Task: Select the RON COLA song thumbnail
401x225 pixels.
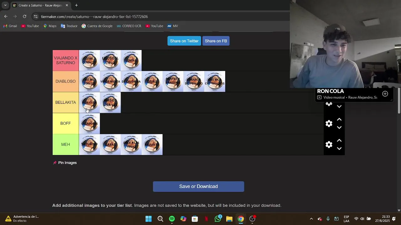Action: click(x=89, y=102)
